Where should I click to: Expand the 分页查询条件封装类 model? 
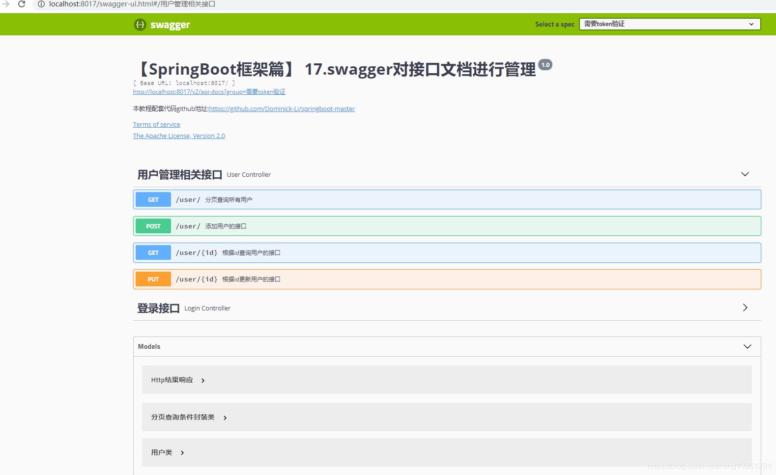(x=225, y=418)
